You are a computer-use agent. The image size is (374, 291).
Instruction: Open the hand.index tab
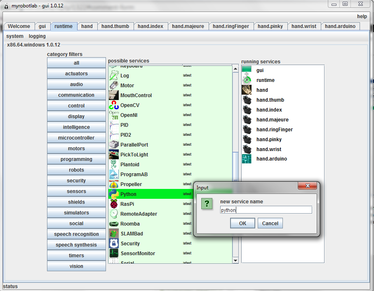(151, 26)
